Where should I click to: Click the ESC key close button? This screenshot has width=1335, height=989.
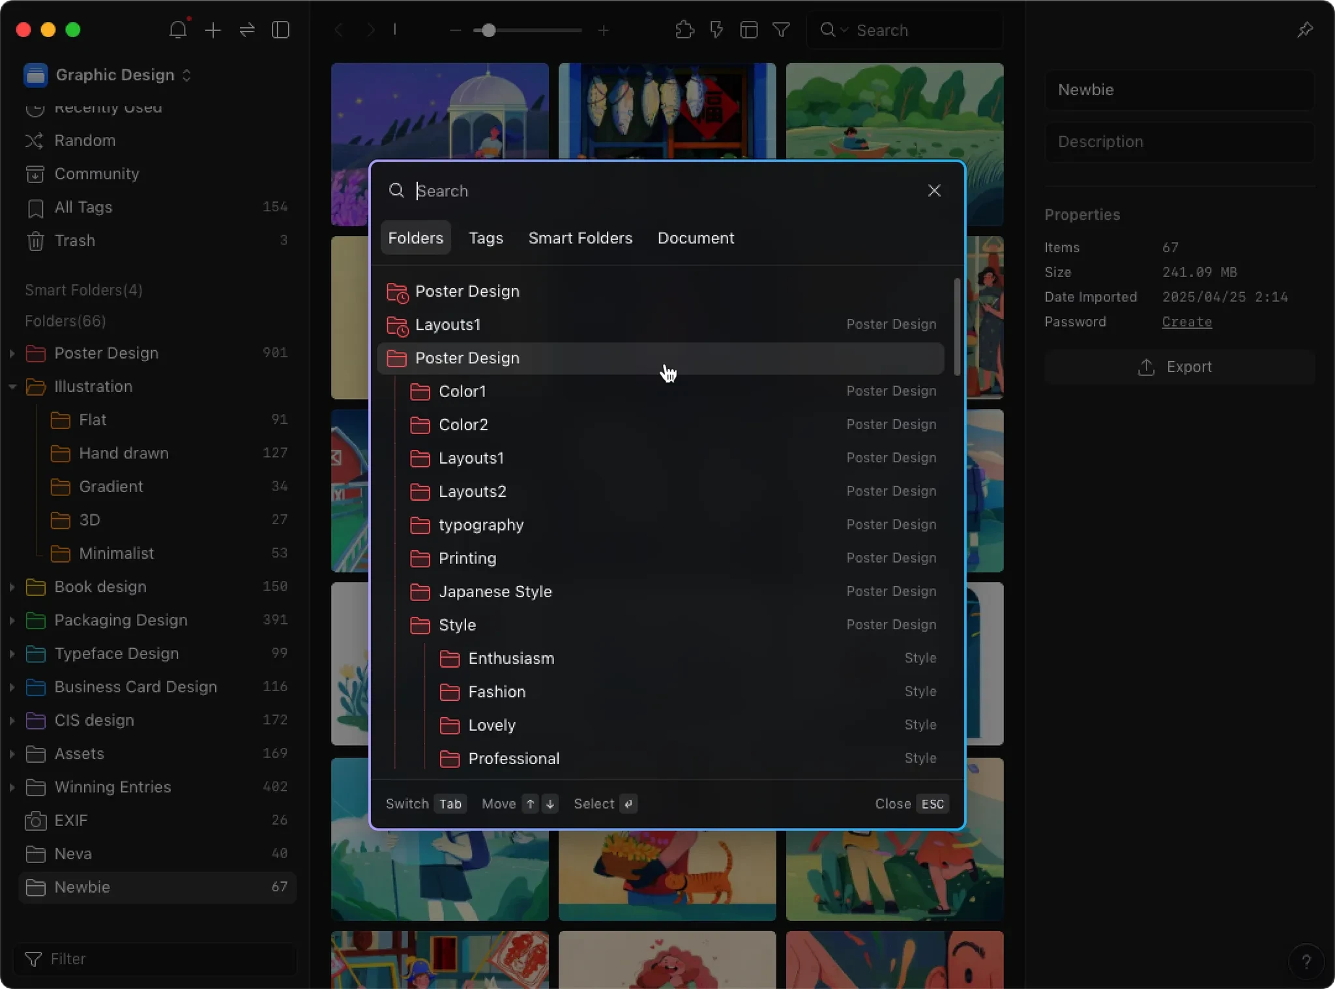pos(932,804)
